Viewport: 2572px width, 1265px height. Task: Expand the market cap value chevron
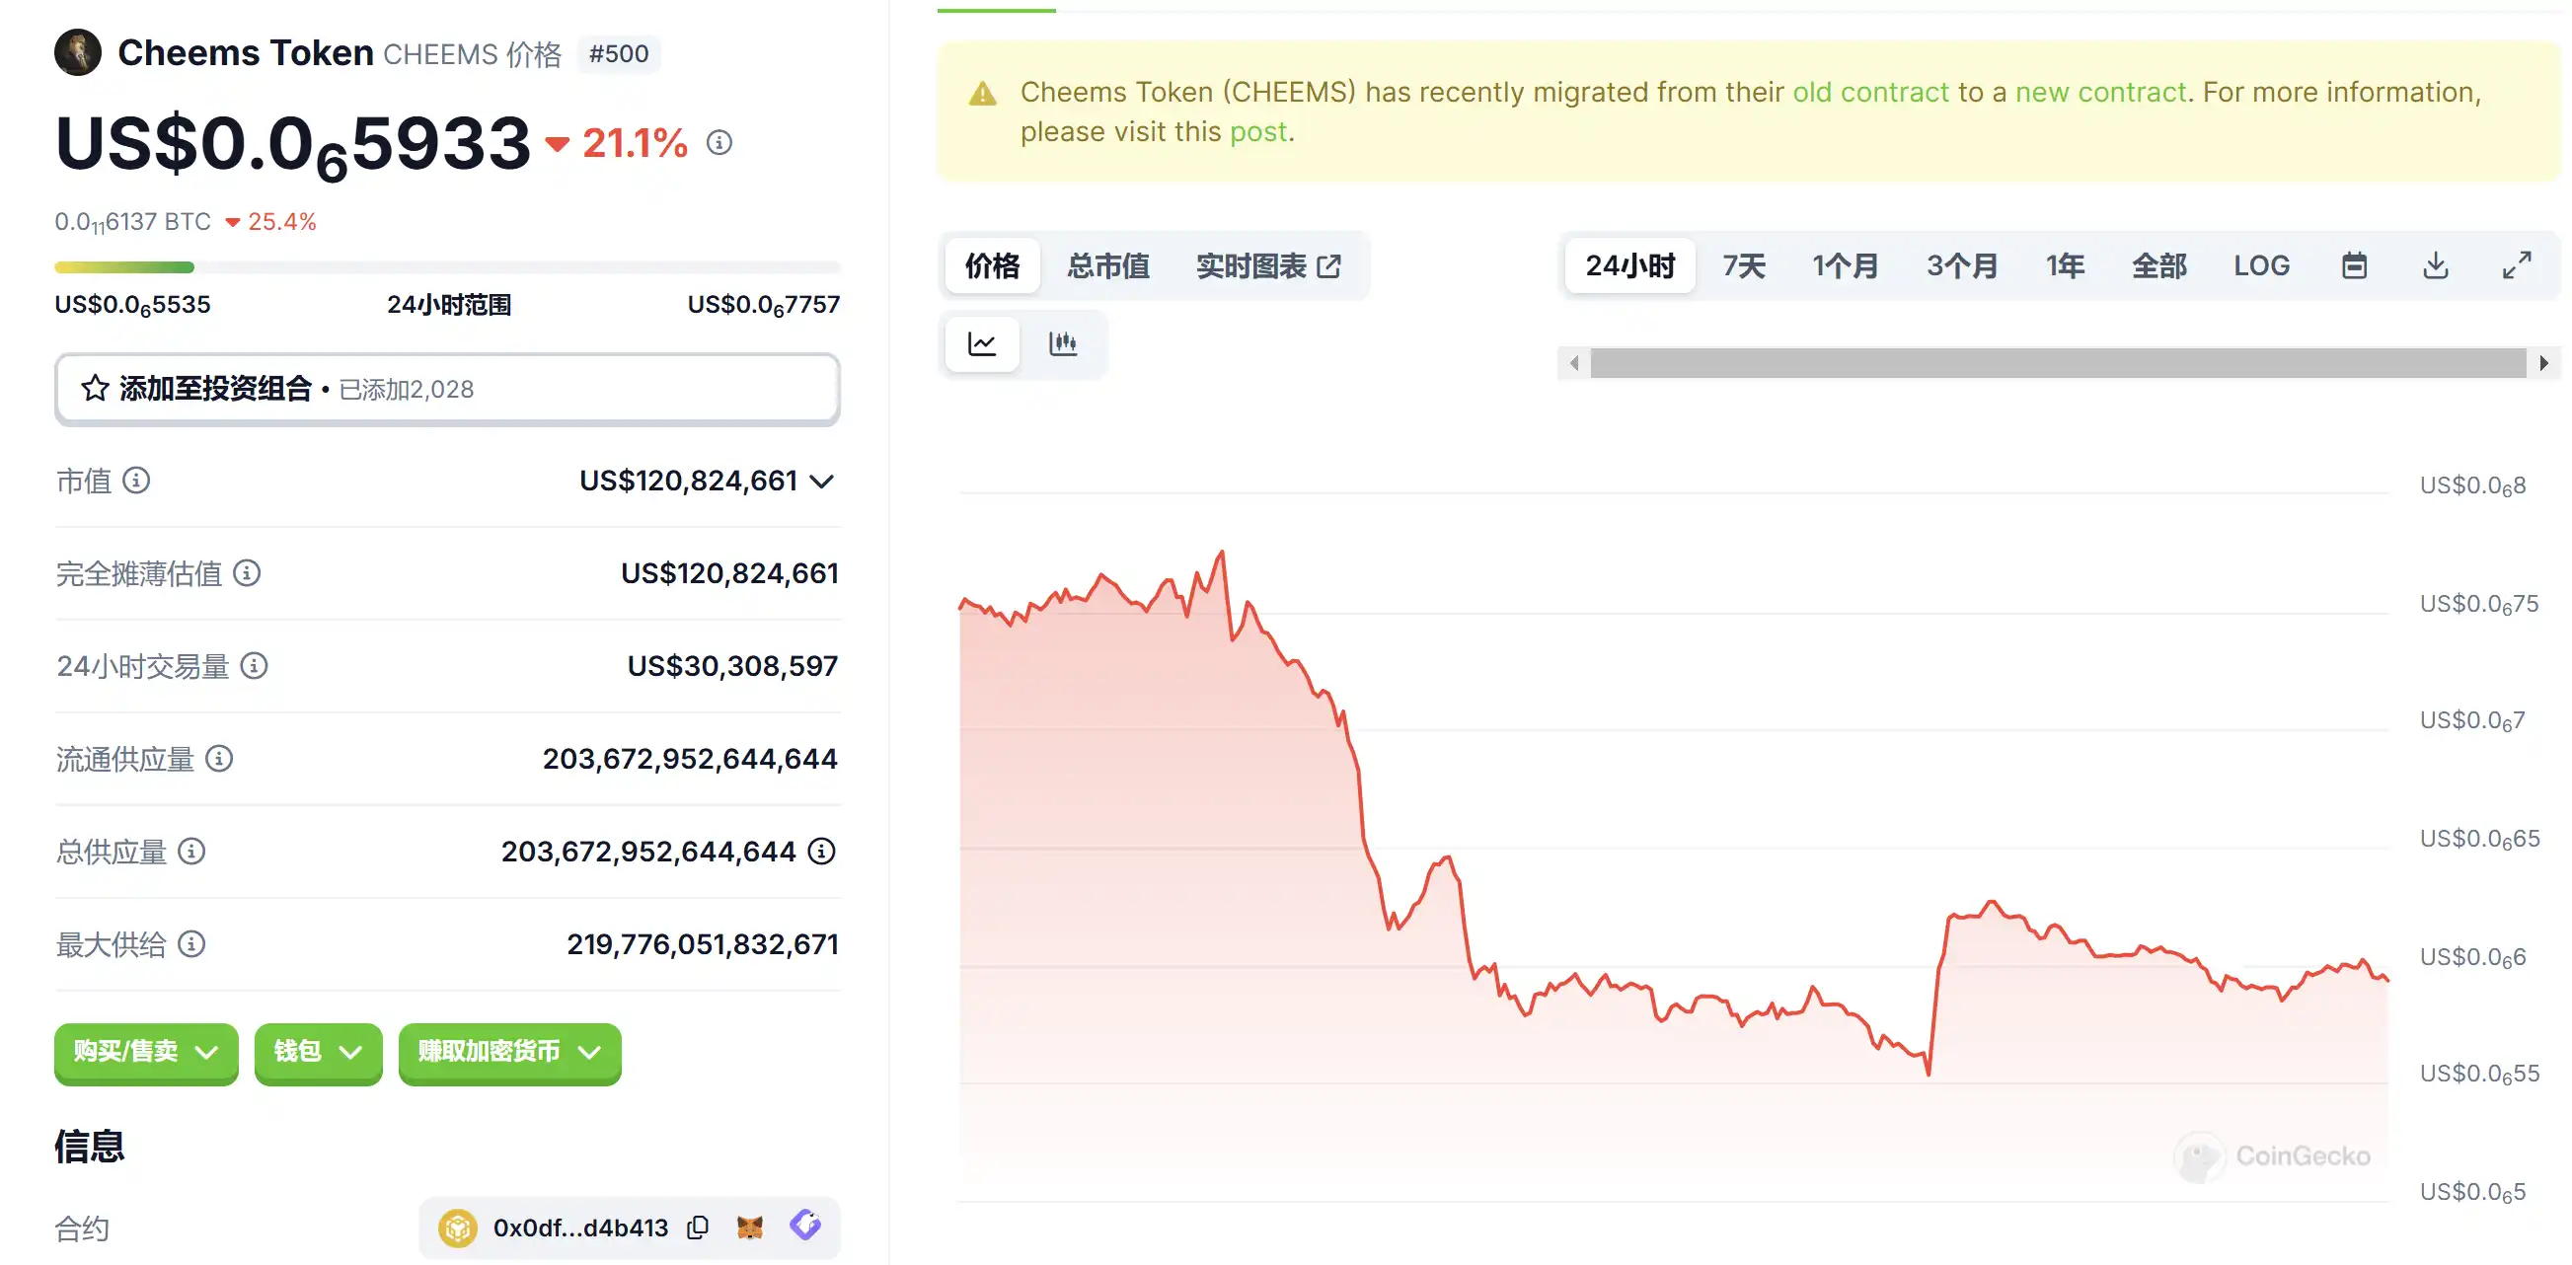822,483
